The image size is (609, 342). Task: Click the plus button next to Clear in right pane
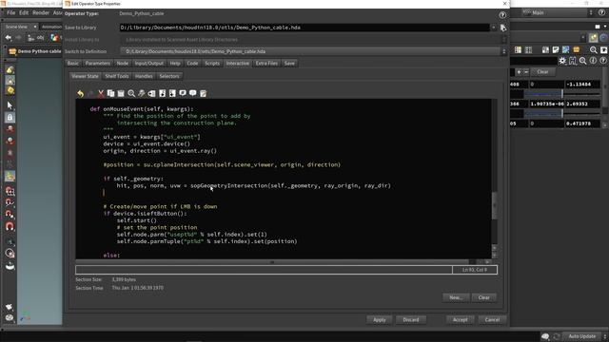(x=519, y=72)
